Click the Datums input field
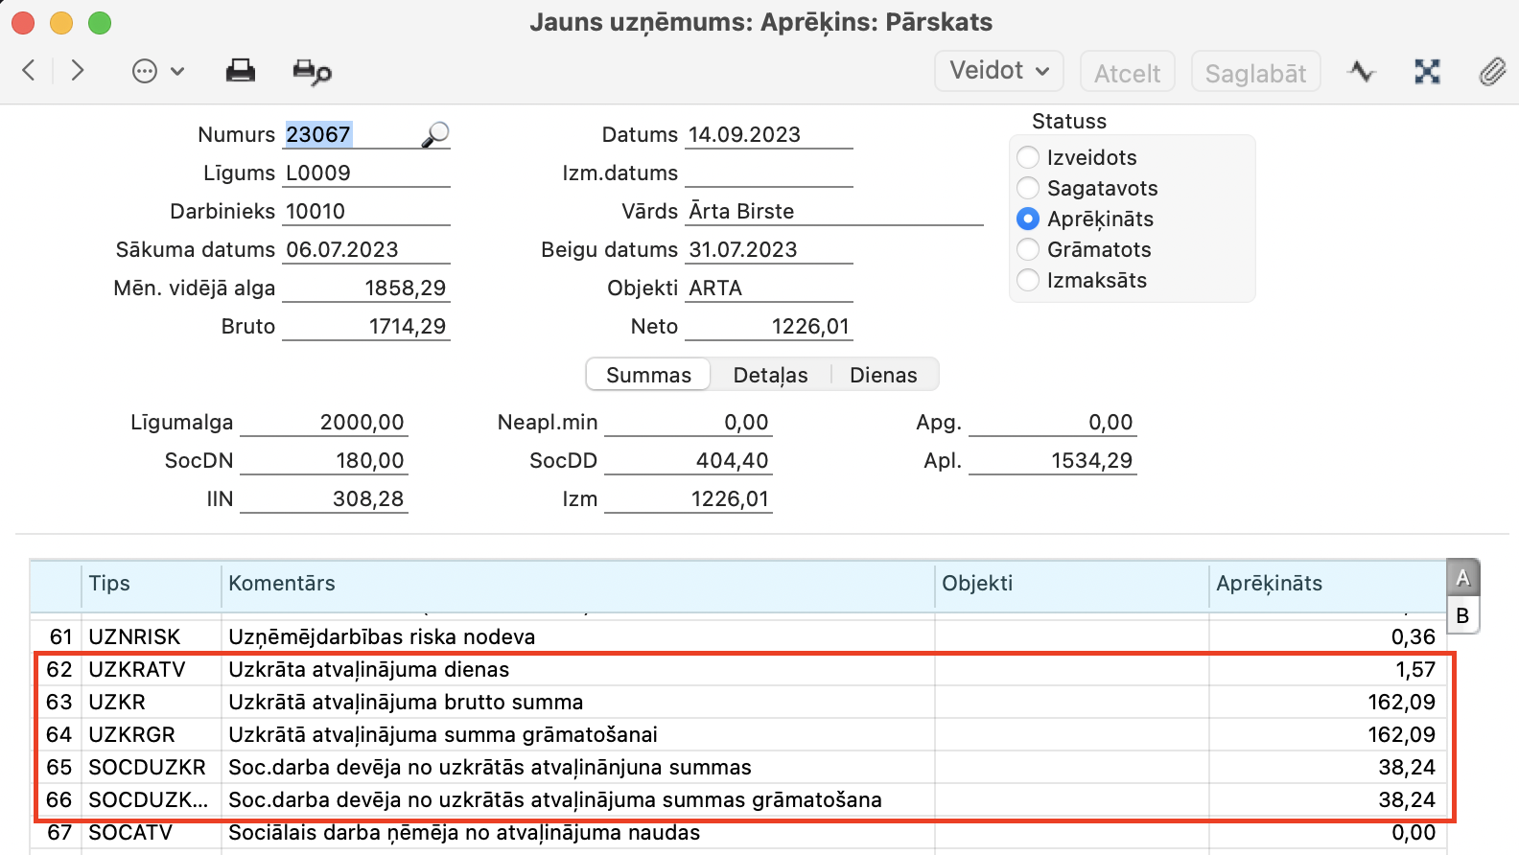 click(x=769, y=135)
